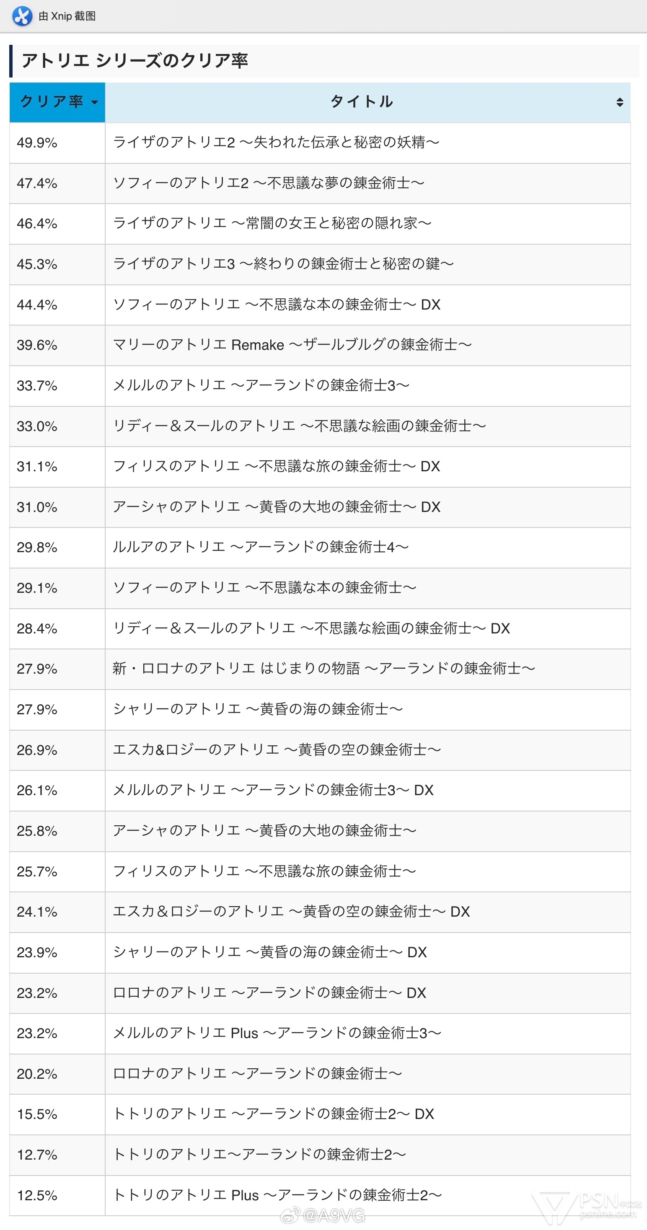The image size is (647, 1230).
Task: Click the タイトル column sort arrows
Action: pos(620,102)
